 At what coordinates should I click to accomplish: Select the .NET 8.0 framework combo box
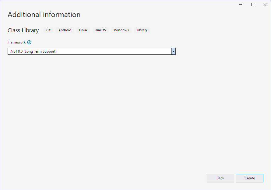point(92,51)
